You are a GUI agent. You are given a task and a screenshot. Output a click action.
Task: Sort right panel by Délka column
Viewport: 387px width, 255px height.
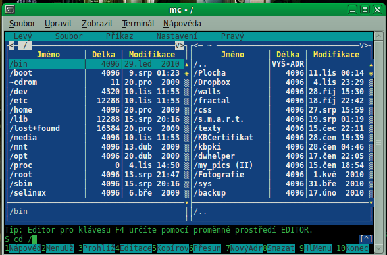tap(288, 54)
